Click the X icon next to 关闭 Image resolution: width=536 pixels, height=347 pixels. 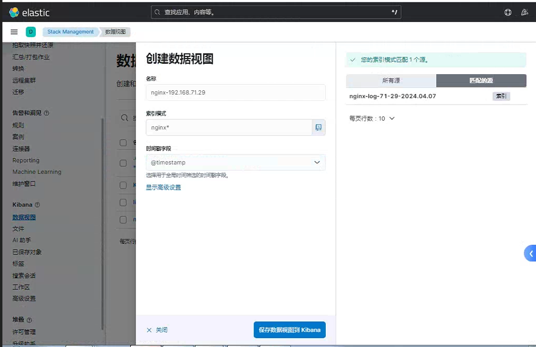(x=149, y=330)
